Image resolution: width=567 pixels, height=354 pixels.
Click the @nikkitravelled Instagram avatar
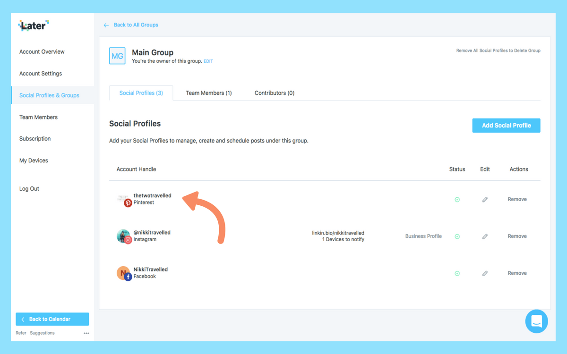(x=123, y=236)
